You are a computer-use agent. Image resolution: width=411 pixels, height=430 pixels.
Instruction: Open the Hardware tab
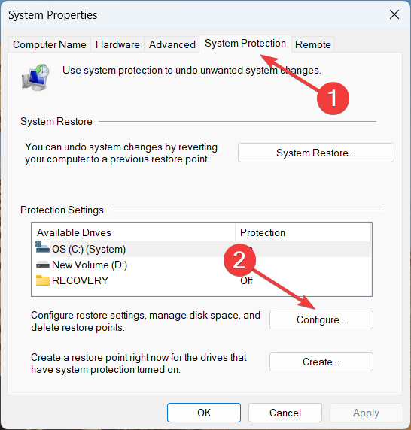117,44
